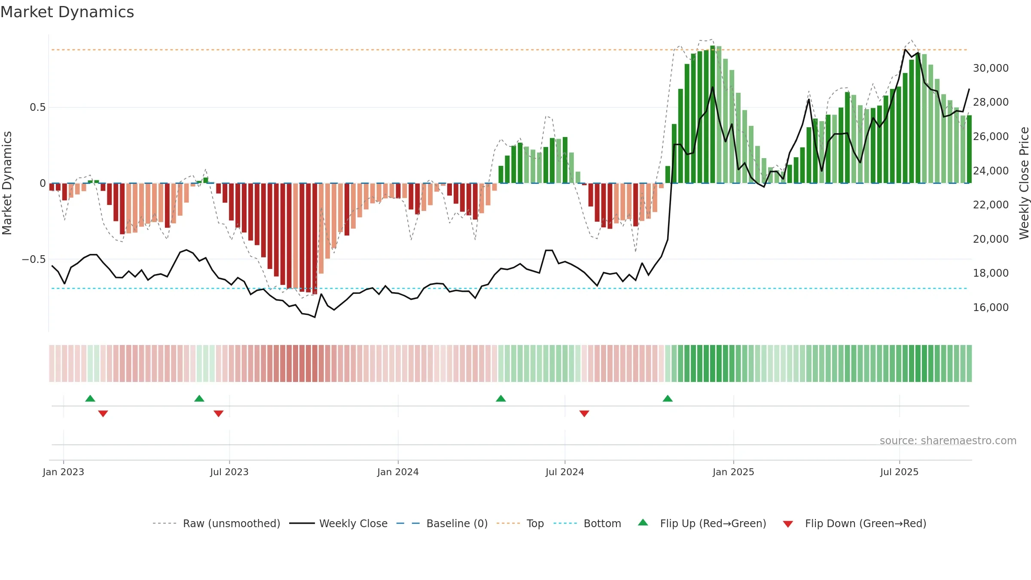Toggle the Flip Down (Green→Red) legend entry
Image resolution: width=1031 pixels, height=580 pixels.
pyautogui.click(x=854, y=523)
